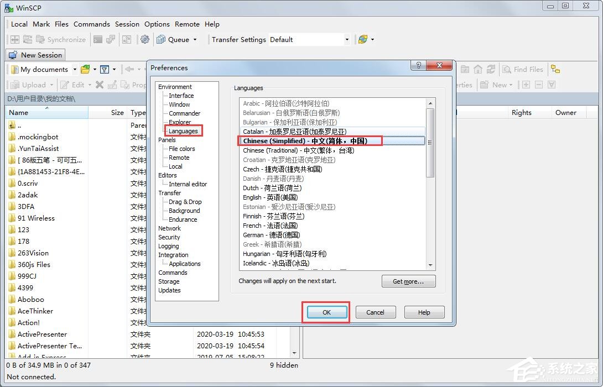Open Find Files

(x=522, y=69)
